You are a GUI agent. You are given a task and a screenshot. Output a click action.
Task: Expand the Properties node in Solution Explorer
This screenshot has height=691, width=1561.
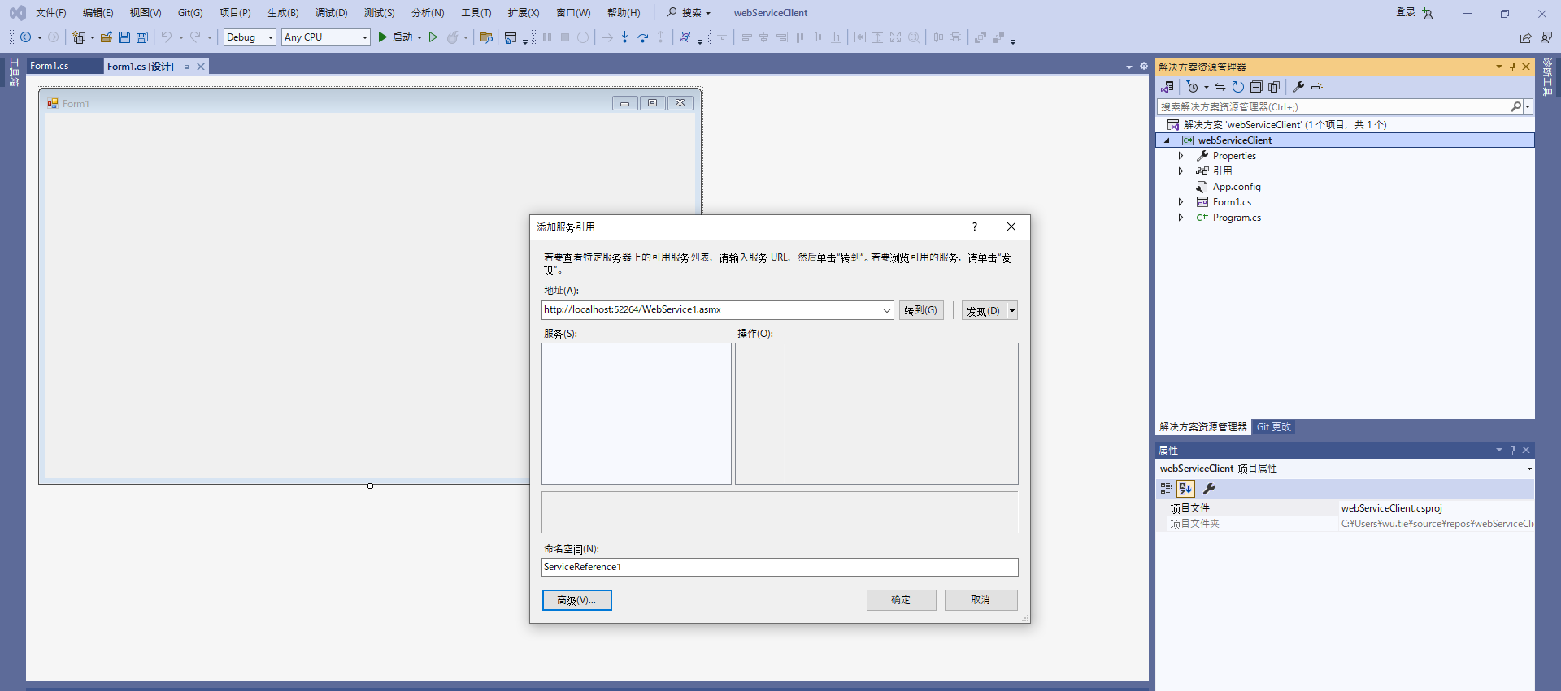pos(1181,156)
